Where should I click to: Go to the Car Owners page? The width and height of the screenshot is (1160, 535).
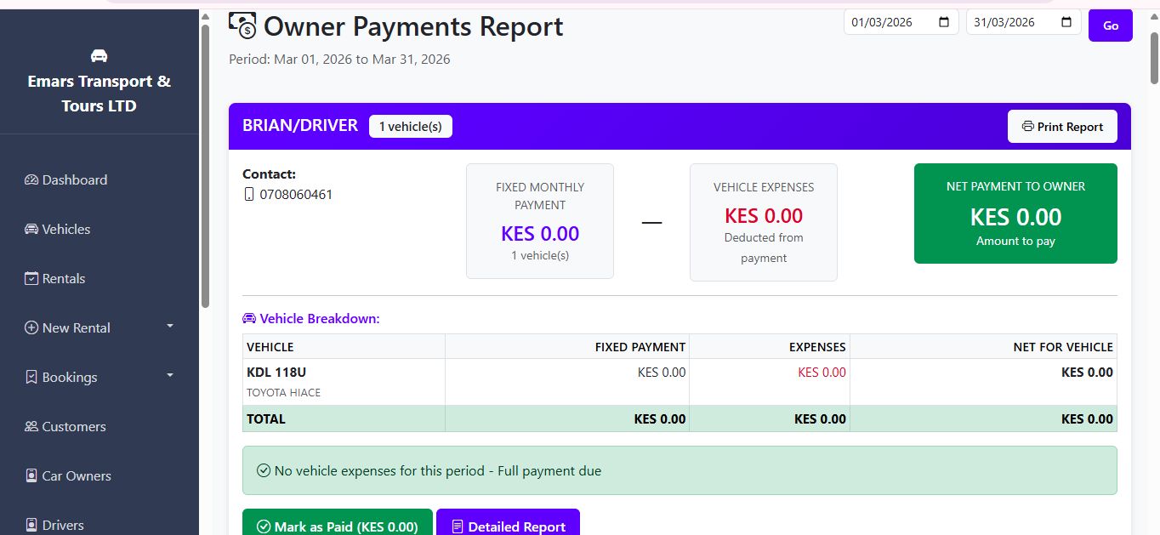point(77,476)
